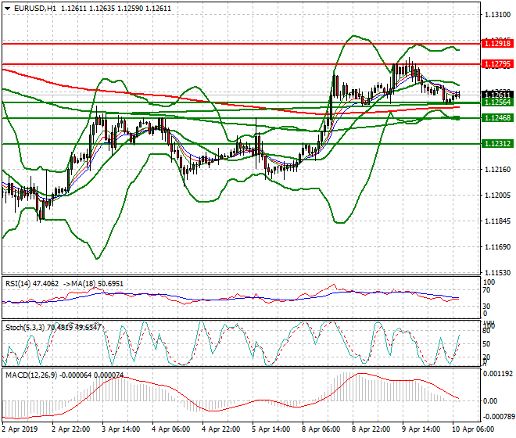Select the RSI scale level 30

(486, 307)
